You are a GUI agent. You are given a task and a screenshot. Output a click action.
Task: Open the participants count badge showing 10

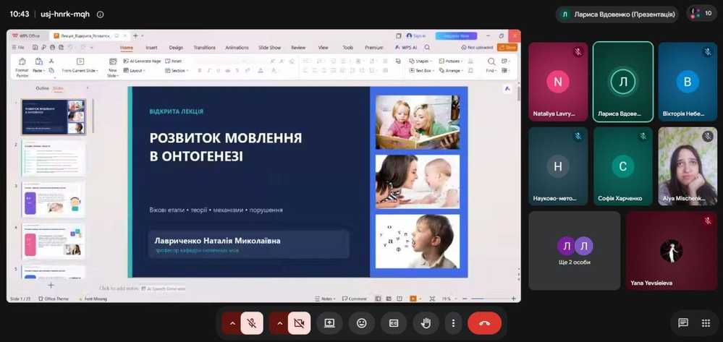coord(702,13)
